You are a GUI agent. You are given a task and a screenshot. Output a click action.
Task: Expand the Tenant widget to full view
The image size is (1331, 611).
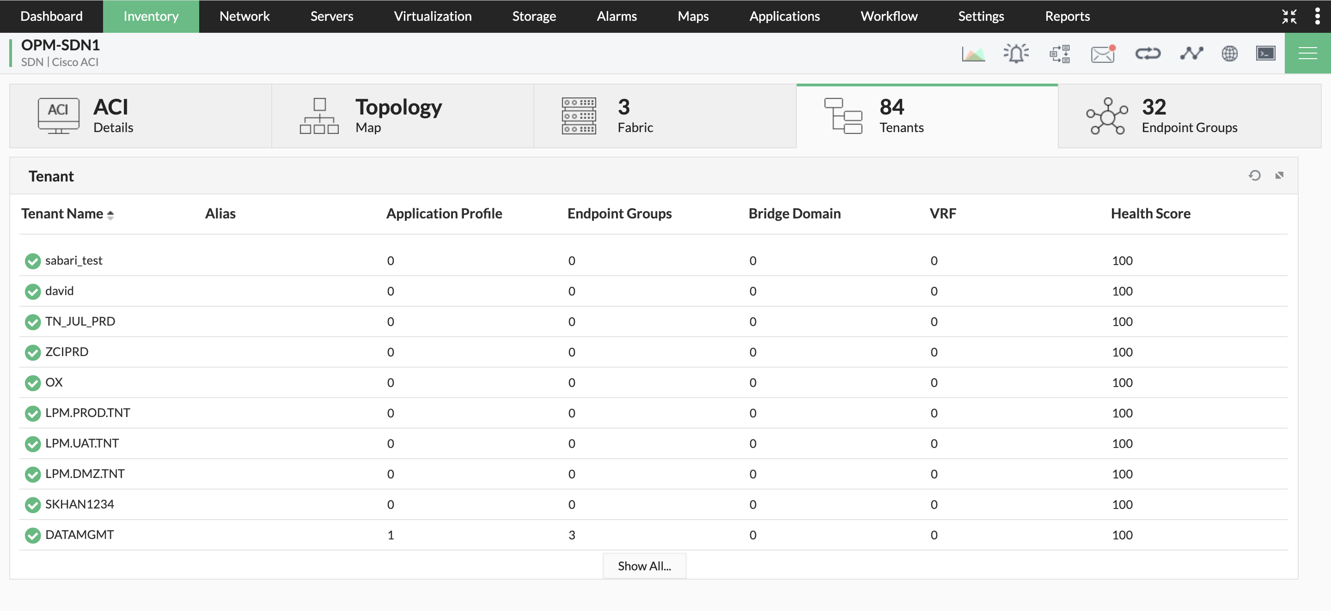click(x=1279, y=175)
